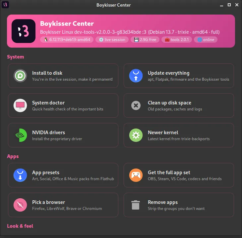Start Clean up disk space from title
Image resolution: width=242 pixels, height=238 pixels.
pyautogui.click(x=169, y=103)
